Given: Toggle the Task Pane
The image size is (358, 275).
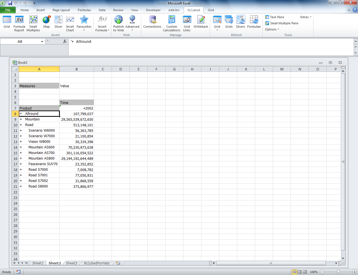Looking at the screenshot, I should (x=275, y=17).
